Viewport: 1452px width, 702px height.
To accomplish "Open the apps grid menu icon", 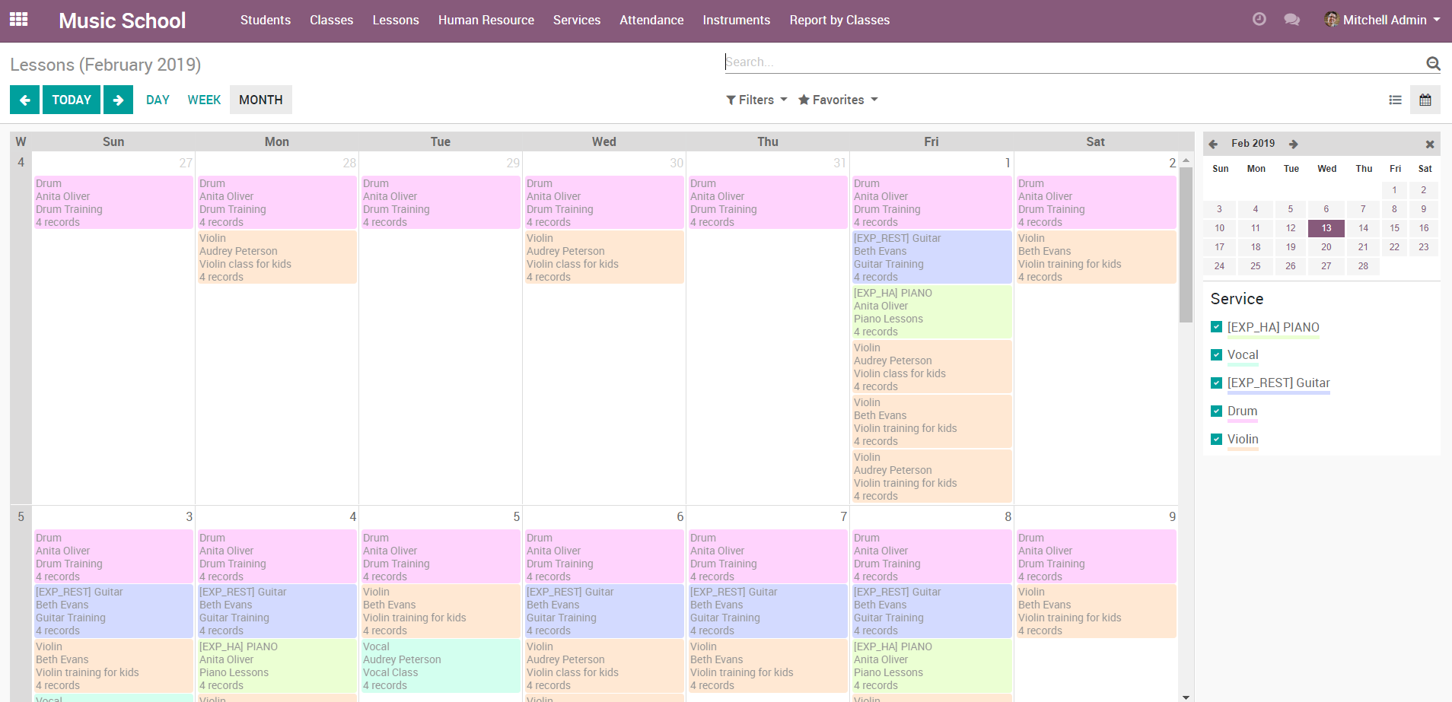I will (19, 20).
